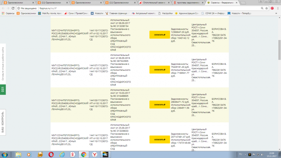Open the Opera browser from the taskbar
Viewport: 281px width, 158px height.
51,154
